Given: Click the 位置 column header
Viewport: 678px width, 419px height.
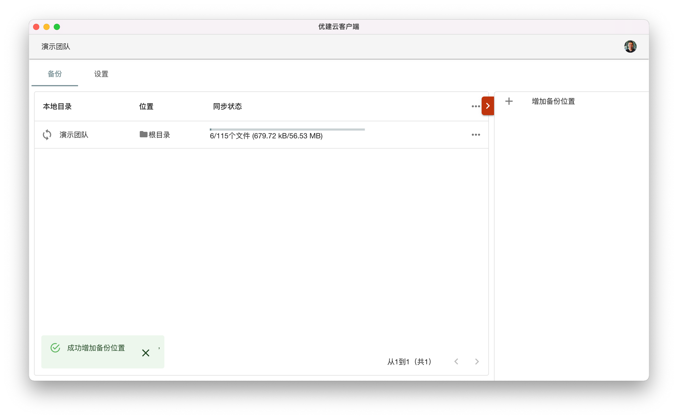Looking at the screenshot, I should (146, 106).
